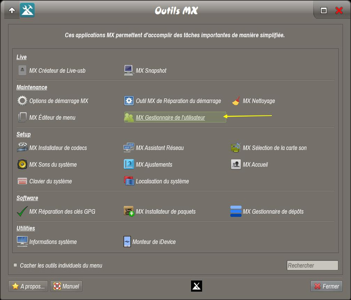Open MX Gestionnaire de l'utilisateur link text

coord(170,117)
